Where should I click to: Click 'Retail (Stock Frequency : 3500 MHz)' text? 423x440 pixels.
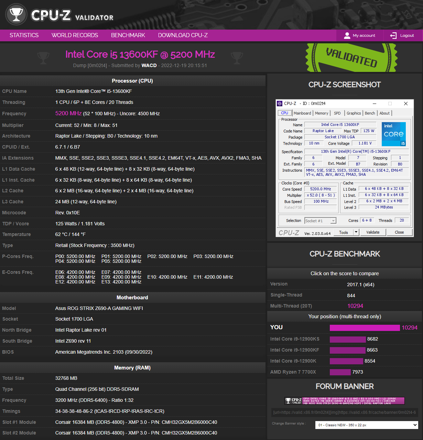click(x=95, y=245)
